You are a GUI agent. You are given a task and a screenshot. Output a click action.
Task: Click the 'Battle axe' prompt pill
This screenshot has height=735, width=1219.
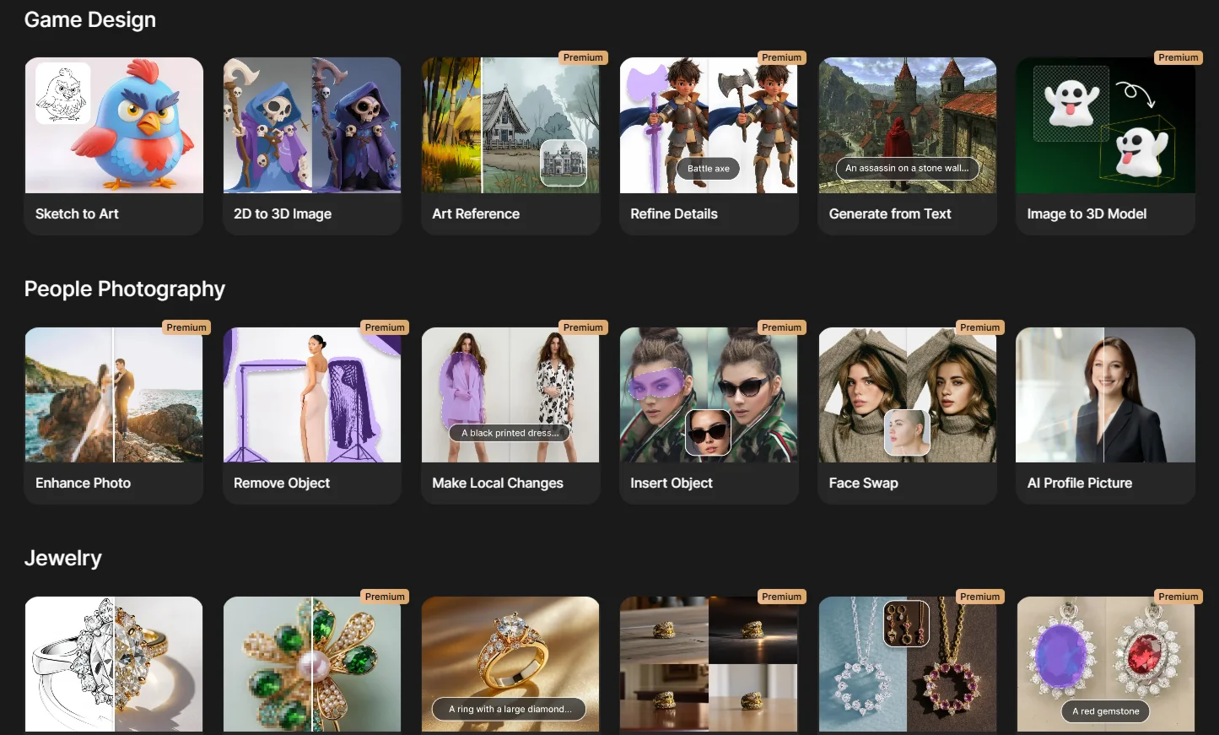709,169
